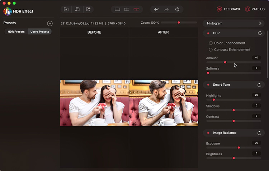Toggle the Smart Tone section dot

pos(208,85)
